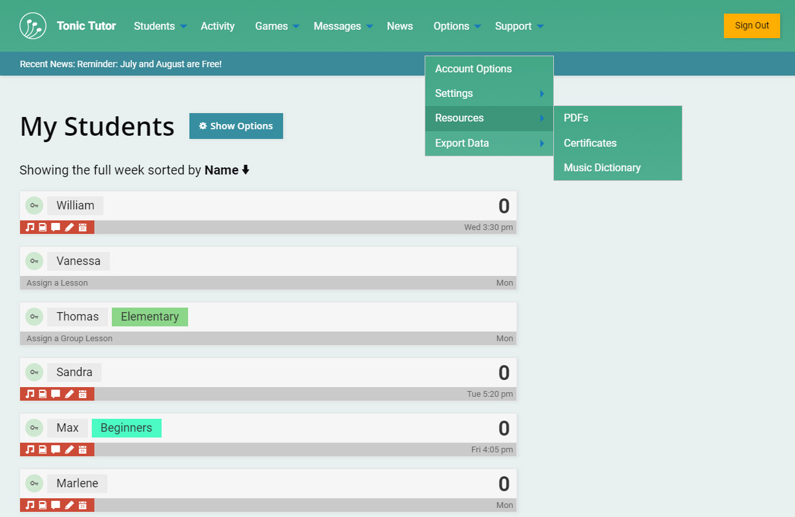Screen dimensions: 795x517
Task: Select Music Dictionary from Resources submenu
Action: 602,168
